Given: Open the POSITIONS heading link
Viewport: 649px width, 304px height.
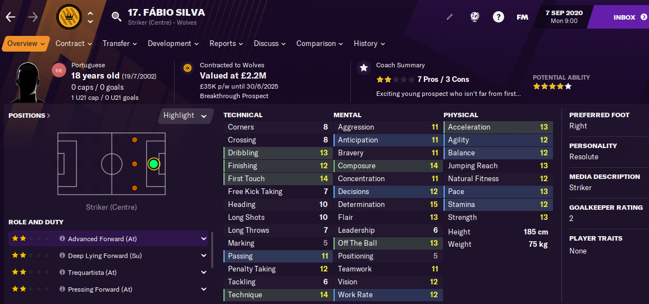Looking at the screenshot, I should pyautogui.click(x=29, y=116).
